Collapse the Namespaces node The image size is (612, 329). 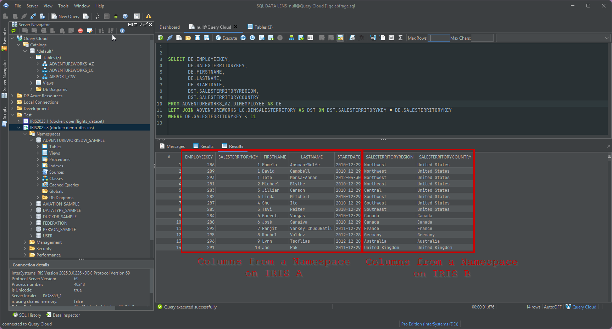[x=25, y=134]
